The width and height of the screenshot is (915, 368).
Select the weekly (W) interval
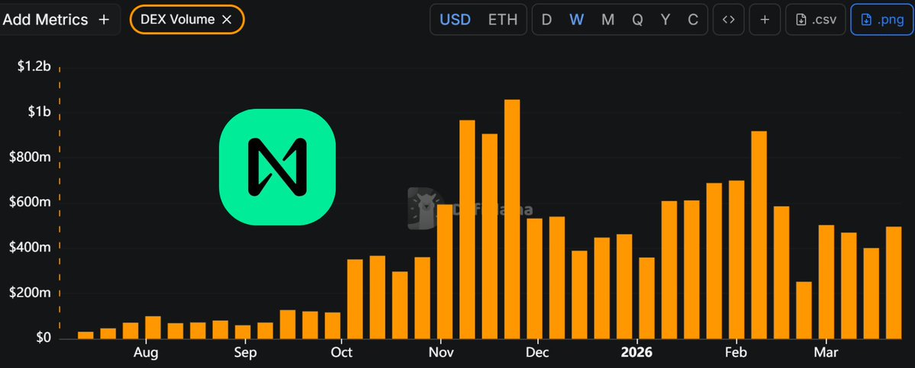coord(576,20)
